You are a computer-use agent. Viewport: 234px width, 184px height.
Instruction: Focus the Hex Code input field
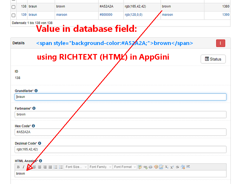click(x=121, y=132)
